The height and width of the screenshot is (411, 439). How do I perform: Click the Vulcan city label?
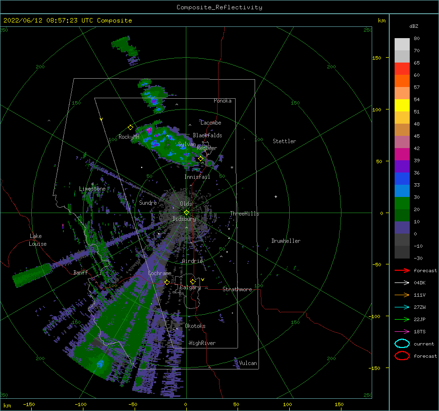pyautogui.click(x=248, y=363)
